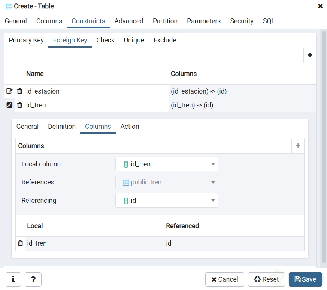Reset the dialog changes
This screenshot has height=290, width=327.
click(x=266, y=279)
